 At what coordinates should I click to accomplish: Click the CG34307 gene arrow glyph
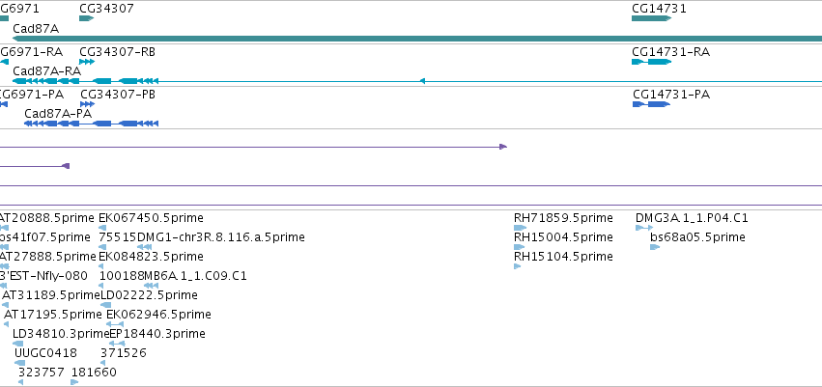point(87,18)
